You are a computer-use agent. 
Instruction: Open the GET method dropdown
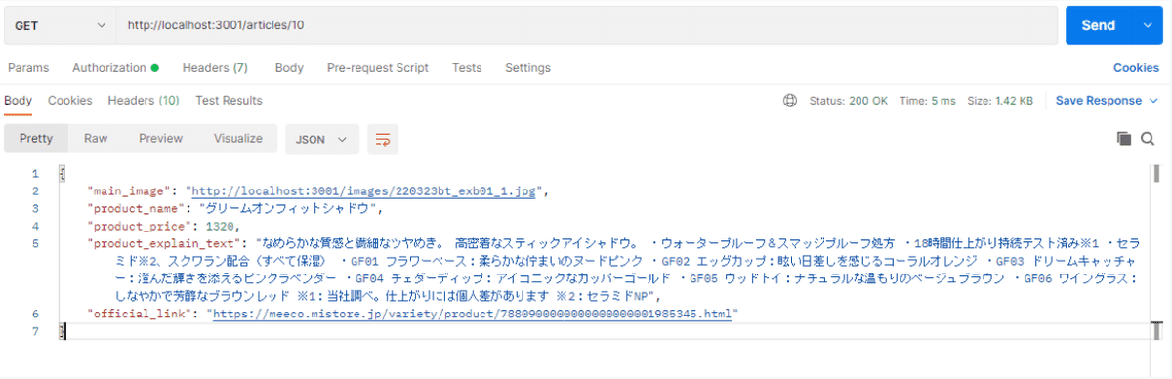[60, 25]
